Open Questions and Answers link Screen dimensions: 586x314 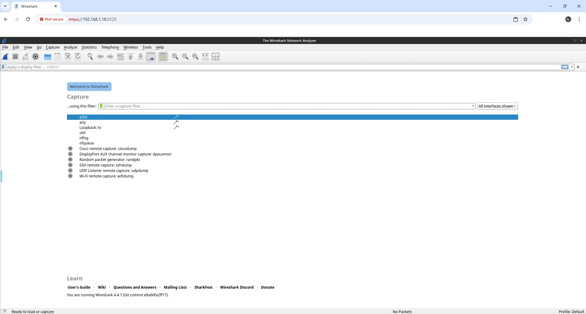pos(135,287)
